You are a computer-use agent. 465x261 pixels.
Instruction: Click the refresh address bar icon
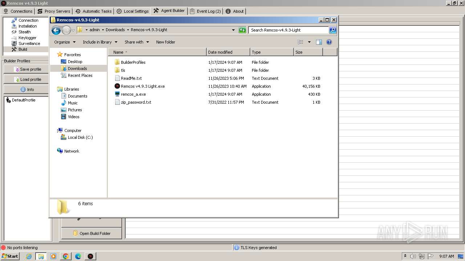[242, 30]
